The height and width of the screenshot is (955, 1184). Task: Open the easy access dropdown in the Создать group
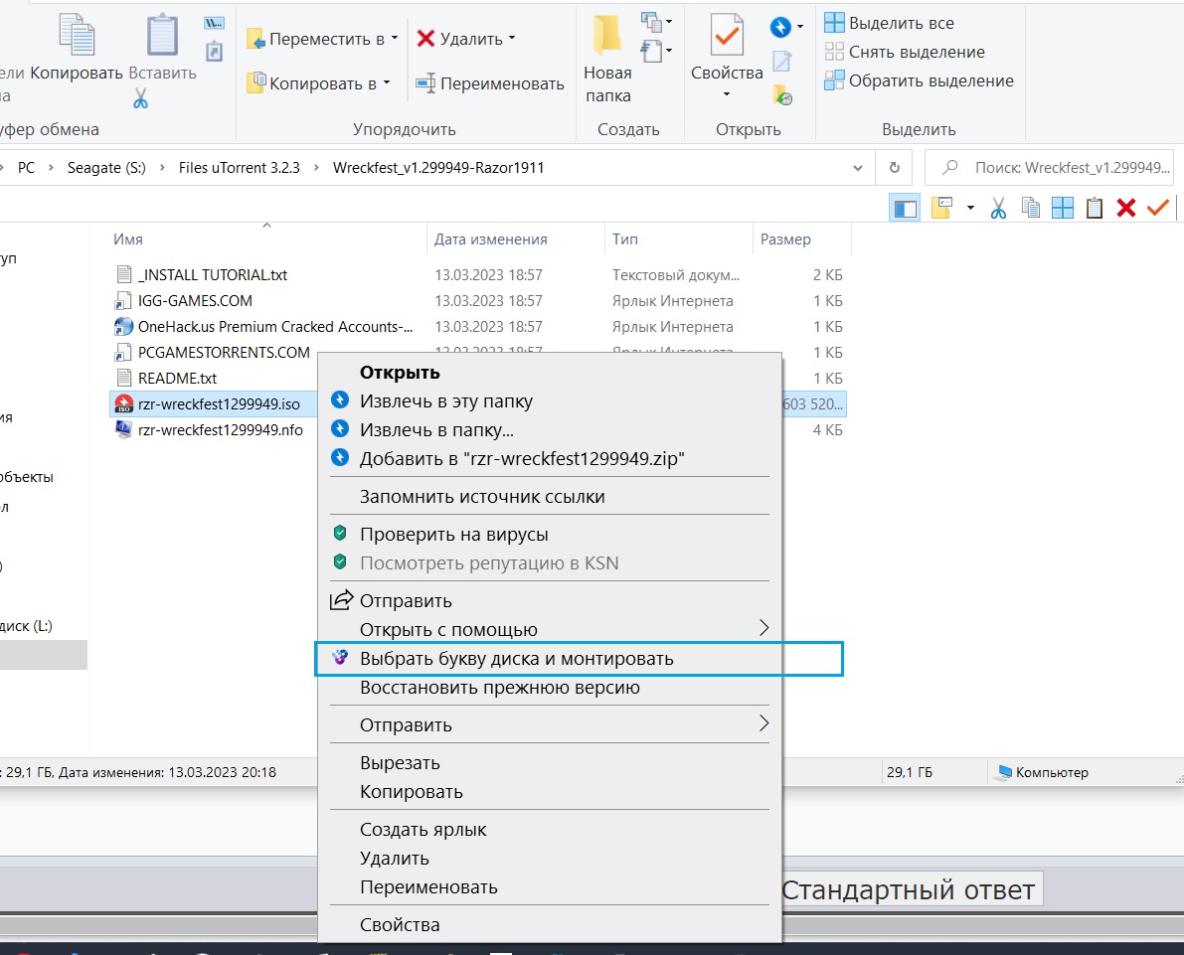tap(656, 52)
